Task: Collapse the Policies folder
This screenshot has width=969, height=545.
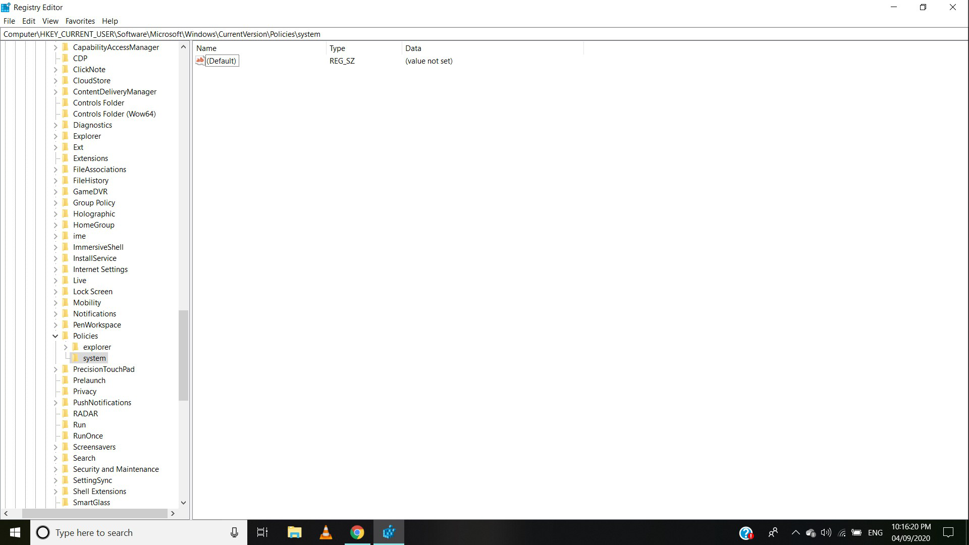Action: pos(56,336)
